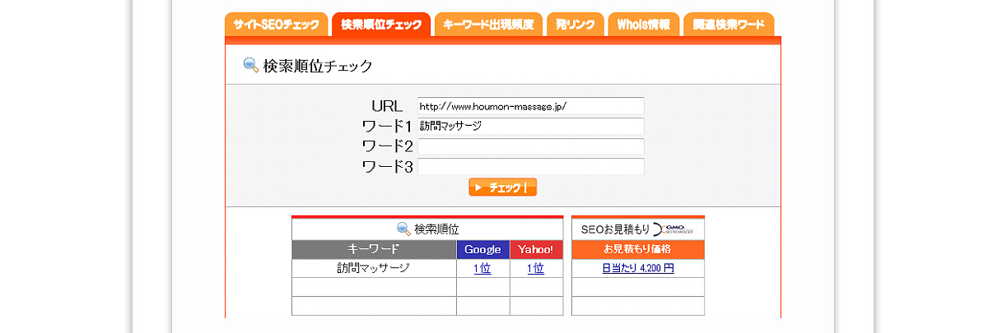Viewport: 988px width, 333px height.
Task: Open the 発リンク tab
Action: (x=575, y=25)
